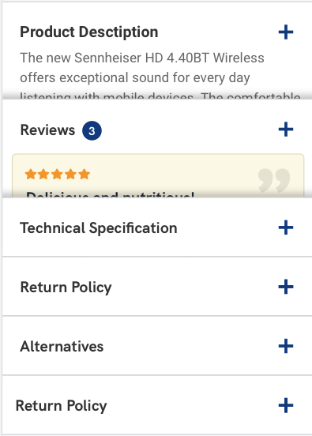Viewport: 312px width, 436px height.
Task: Expand the Reviews section heading
Action: [47, 130]
